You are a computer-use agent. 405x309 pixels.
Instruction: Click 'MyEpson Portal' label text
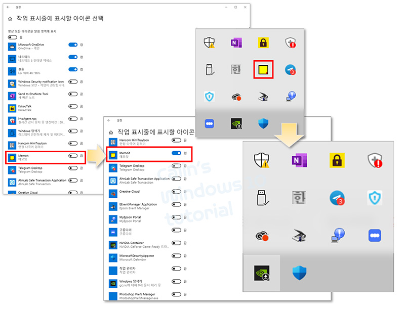pyautogui.click(x=130, y=217)
